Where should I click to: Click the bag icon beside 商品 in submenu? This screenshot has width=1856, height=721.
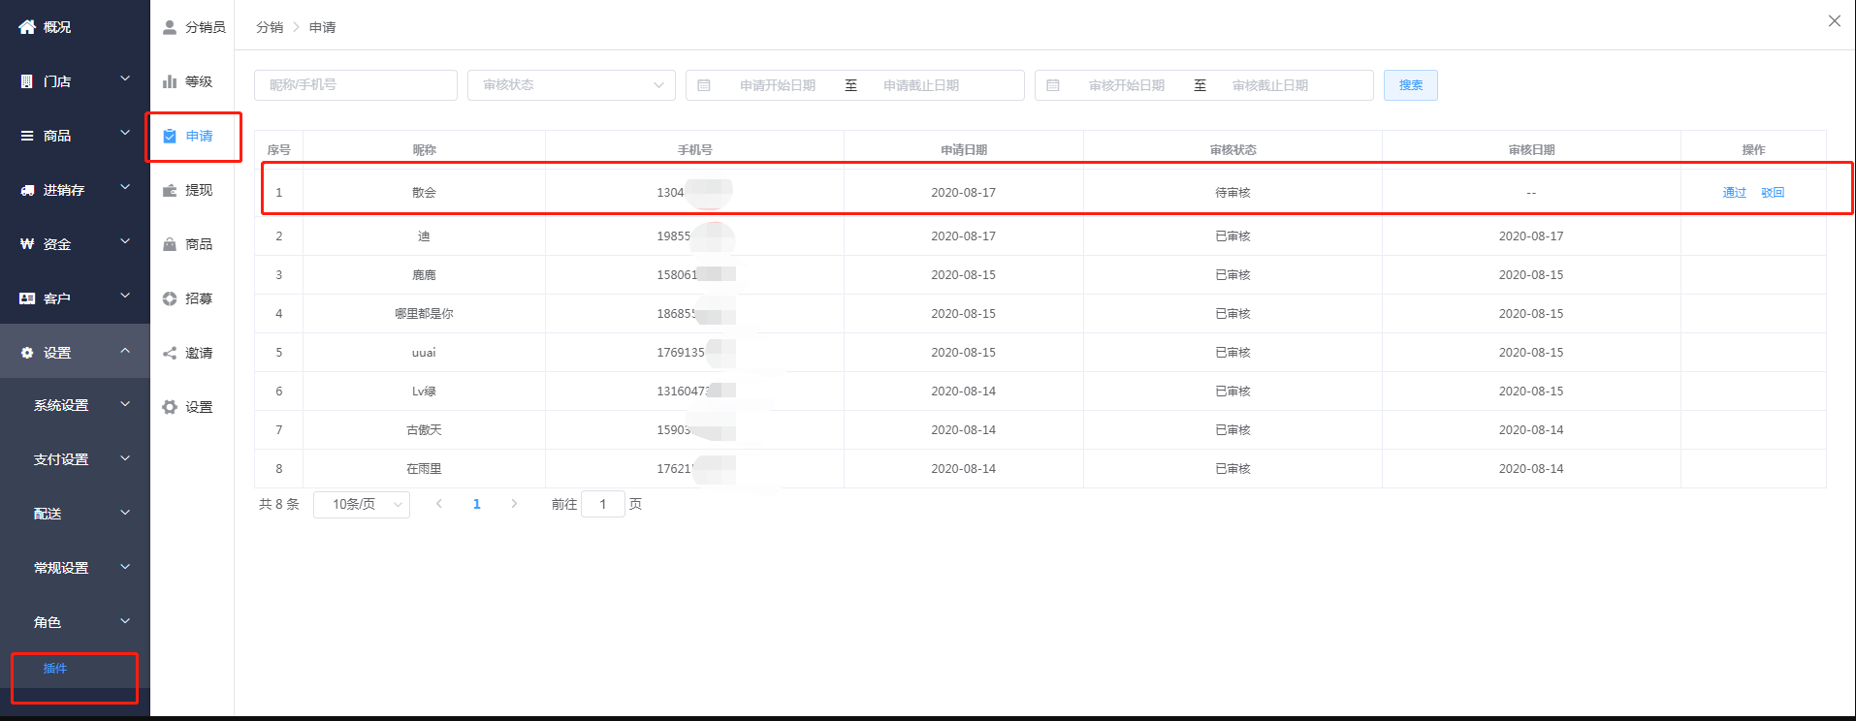point(170,244)
